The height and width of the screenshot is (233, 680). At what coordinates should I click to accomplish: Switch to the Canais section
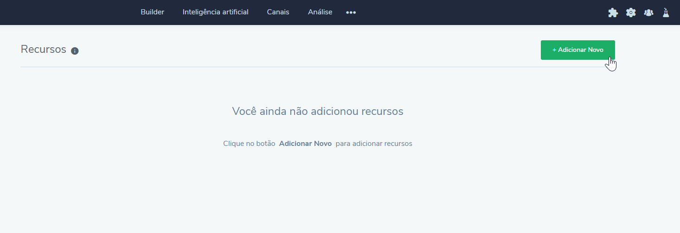tap(278, 12)
